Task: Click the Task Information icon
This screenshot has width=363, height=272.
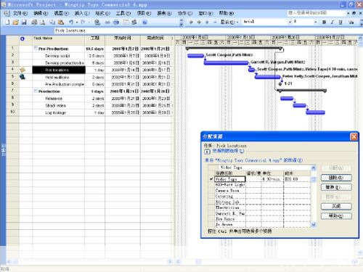Action: click(126, 22)
